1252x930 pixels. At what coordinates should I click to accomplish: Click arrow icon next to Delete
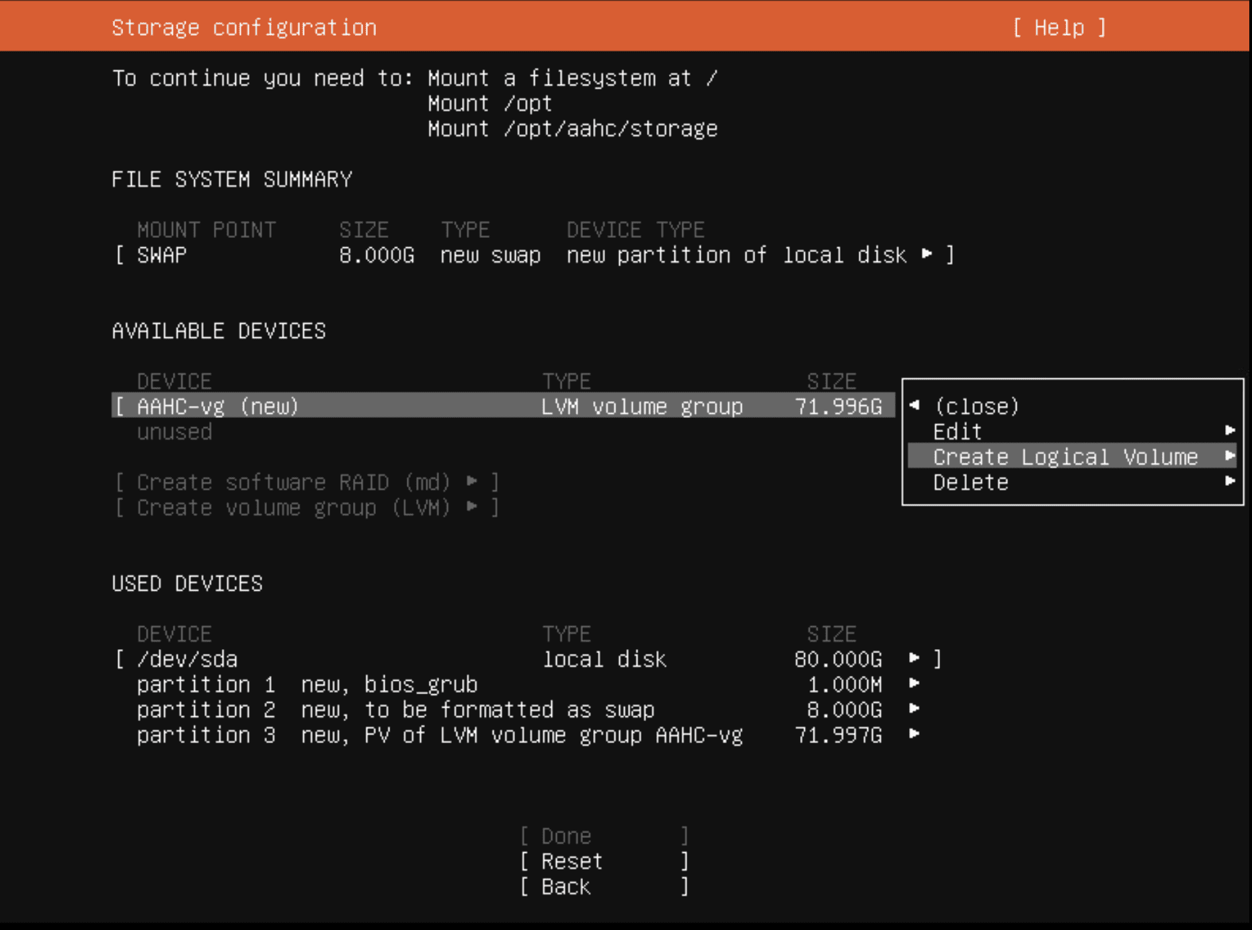point(1229,481)
